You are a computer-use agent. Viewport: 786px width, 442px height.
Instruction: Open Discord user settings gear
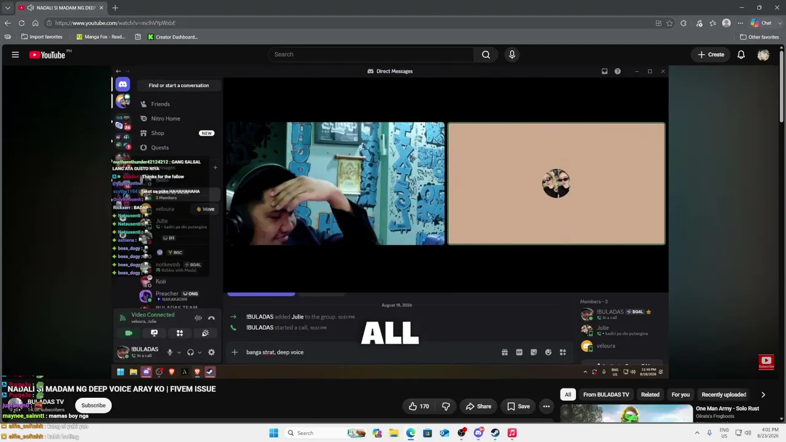tap(211, 352)
